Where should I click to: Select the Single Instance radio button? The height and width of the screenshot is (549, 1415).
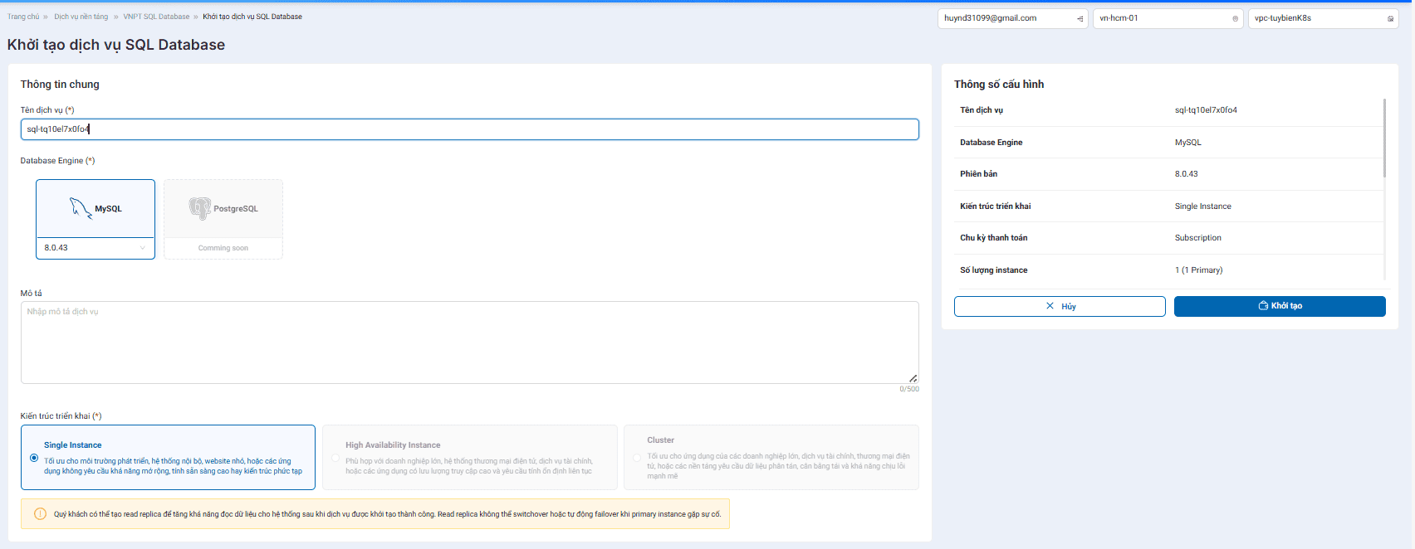coord(34,458)
